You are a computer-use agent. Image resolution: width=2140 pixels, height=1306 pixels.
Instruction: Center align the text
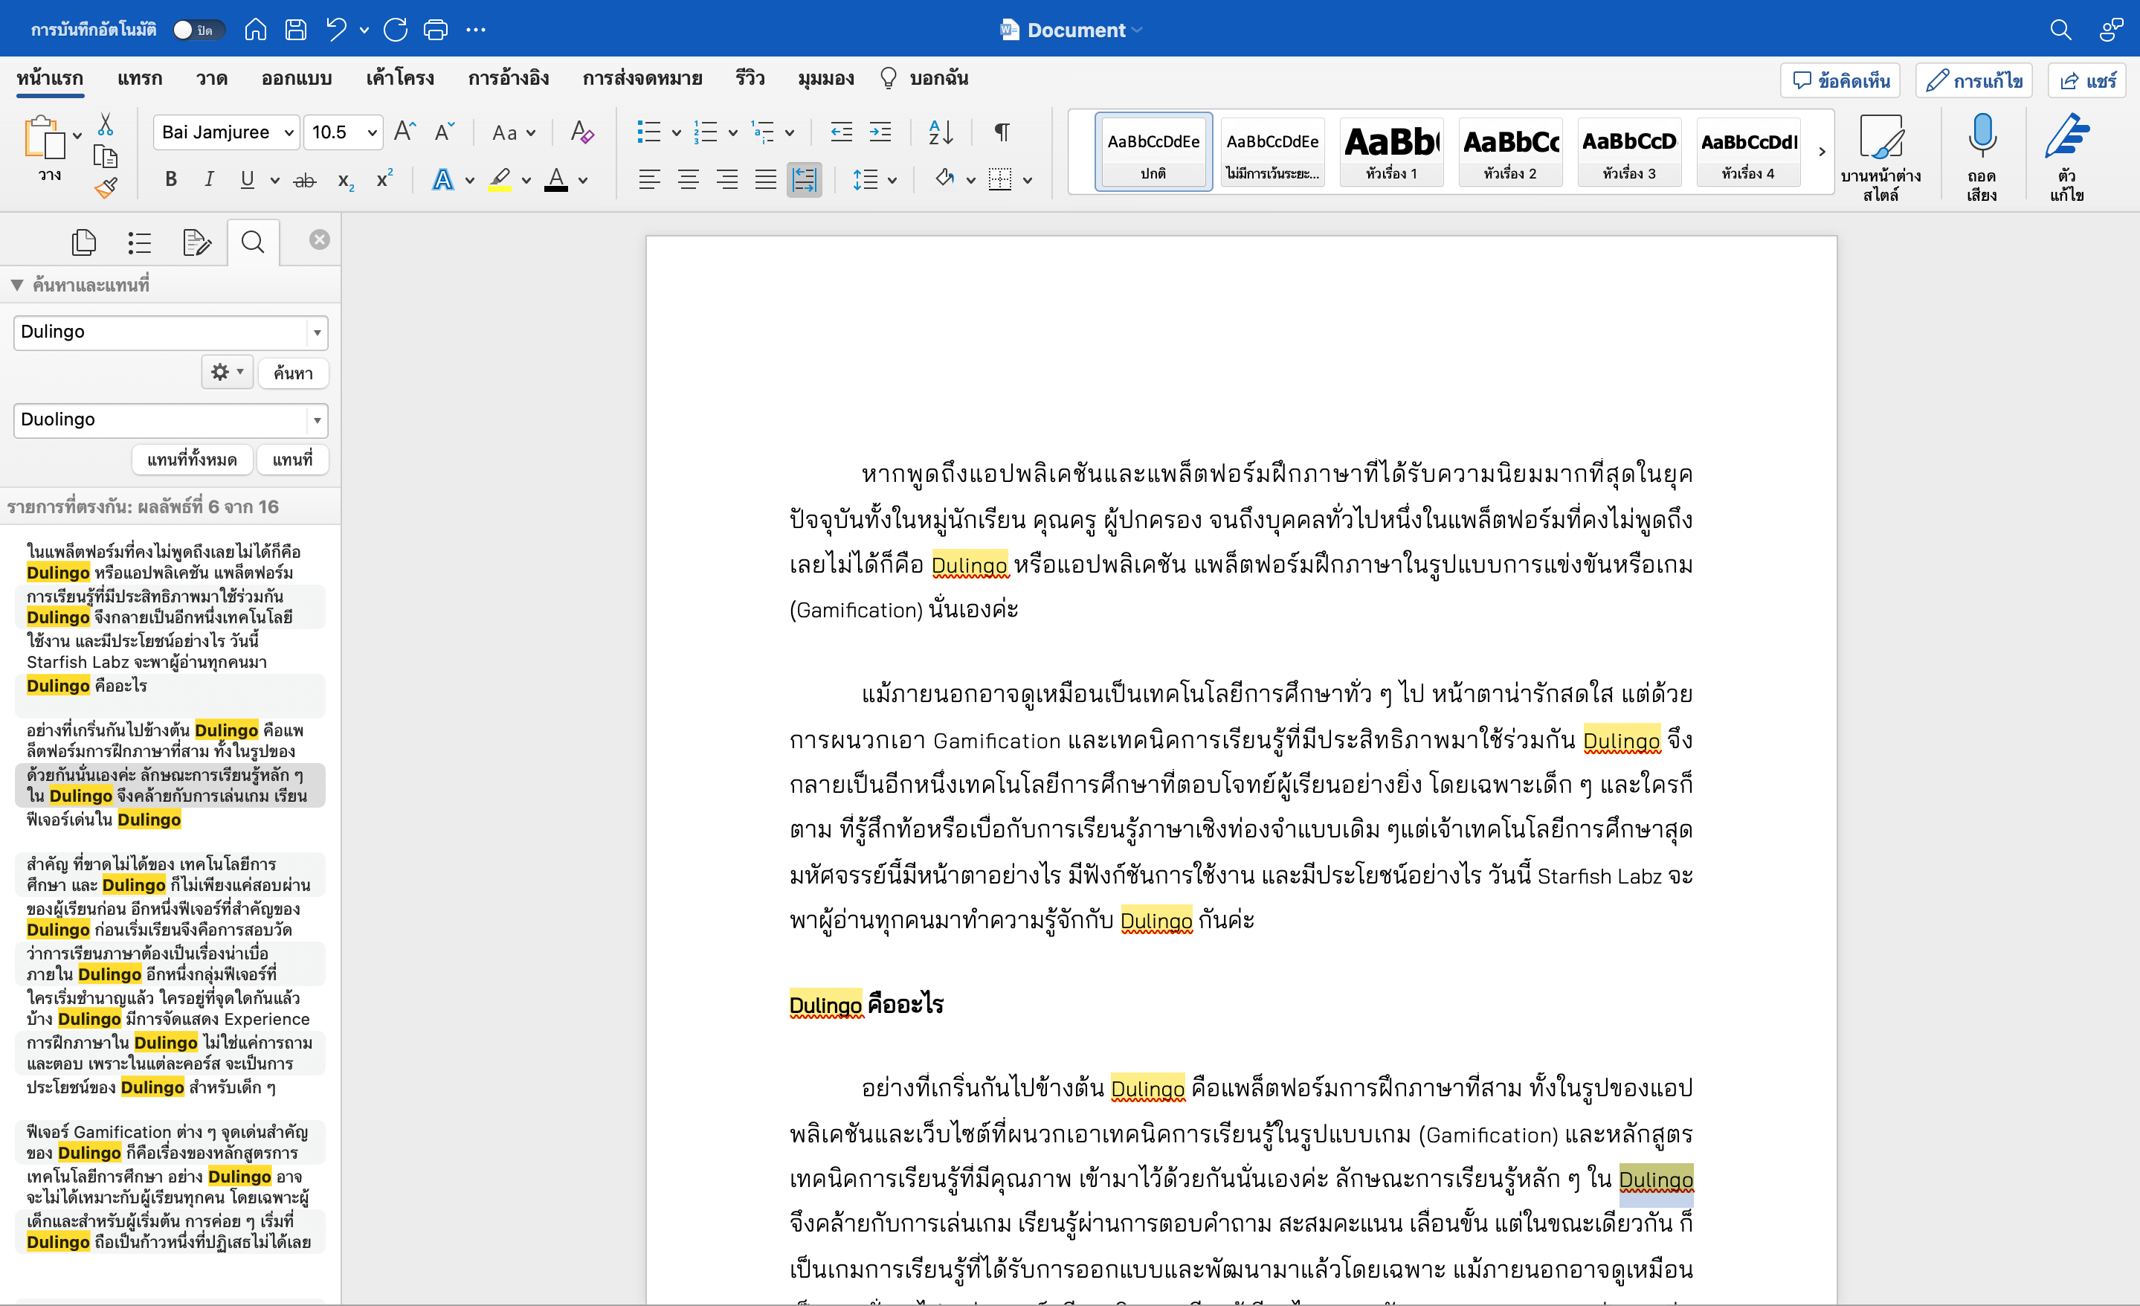(x=688, y=180)
